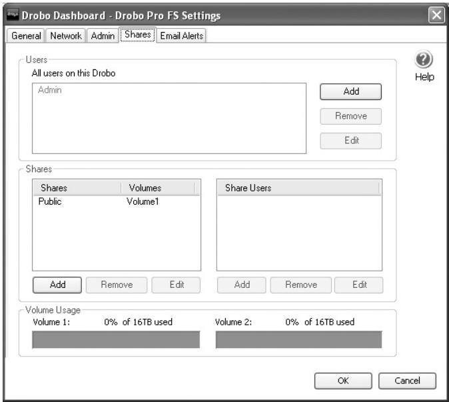This screenshot has height=402, width=449.
Task: Add a new share below Shares list
Action: (57, 285)
